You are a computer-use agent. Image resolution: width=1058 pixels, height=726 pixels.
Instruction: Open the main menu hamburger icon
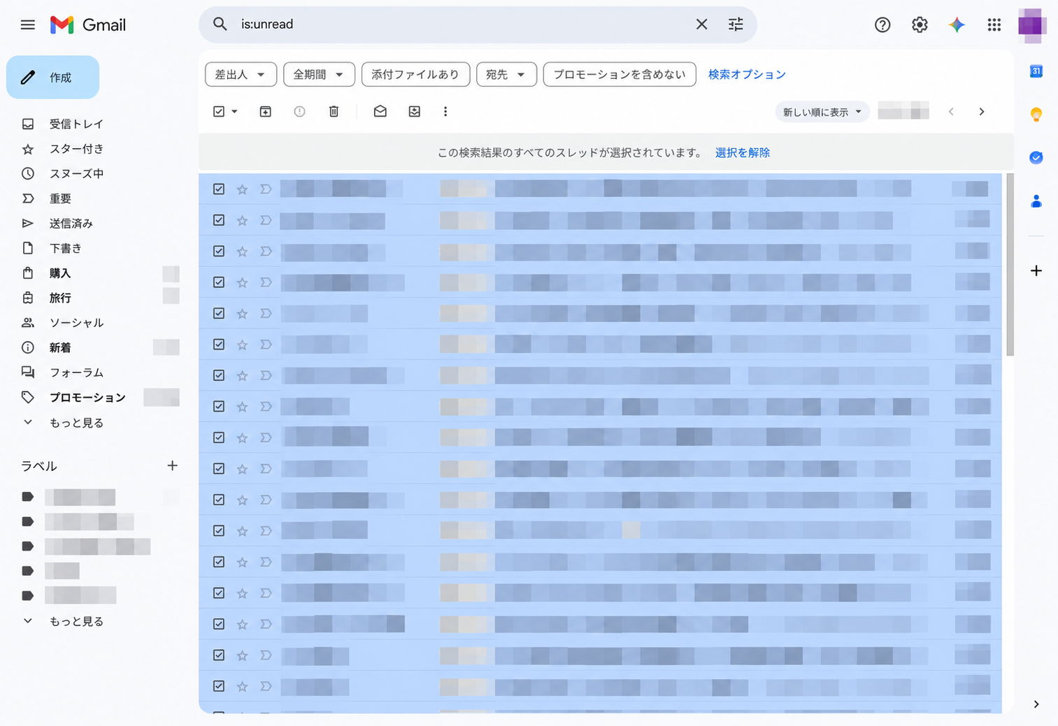(28, 25)
